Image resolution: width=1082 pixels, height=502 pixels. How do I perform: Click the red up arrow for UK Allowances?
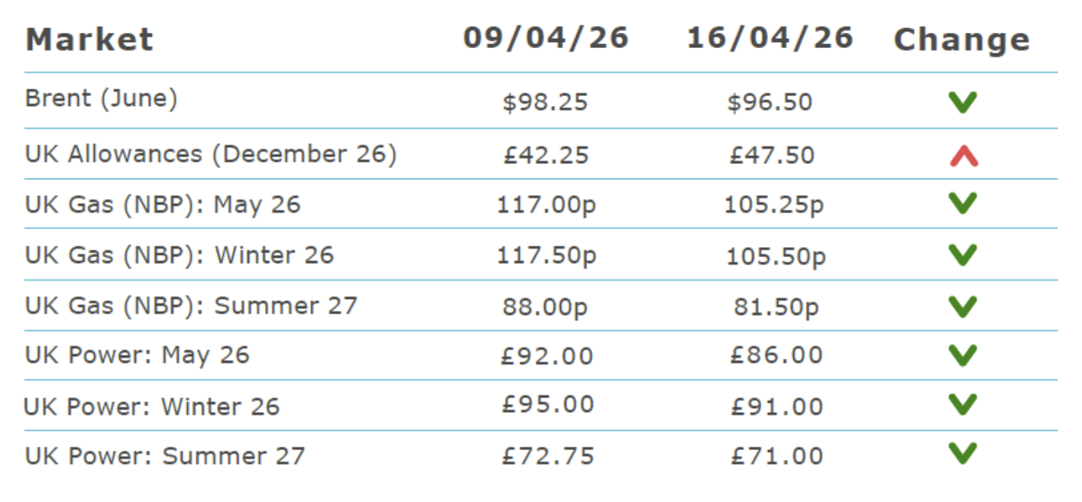click(x=963, y=156)
